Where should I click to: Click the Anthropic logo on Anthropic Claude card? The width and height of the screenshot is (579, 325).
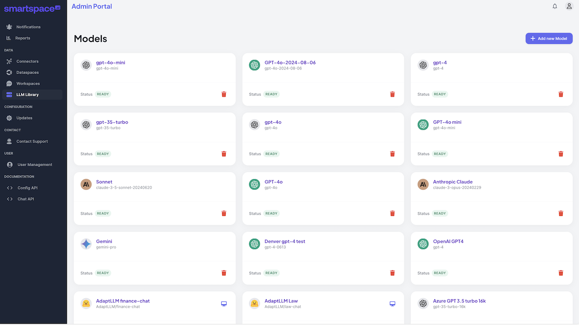point(423,184)
